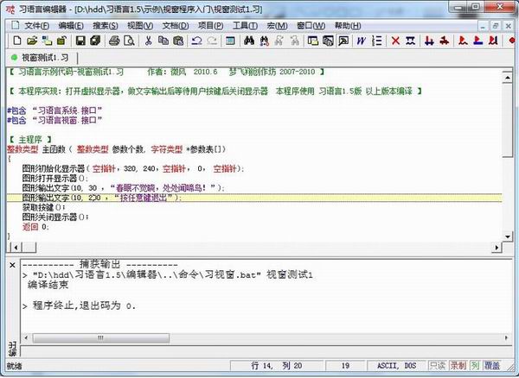Click the Cut scissors icon
The image size is (519, 378).
point(149,41)
